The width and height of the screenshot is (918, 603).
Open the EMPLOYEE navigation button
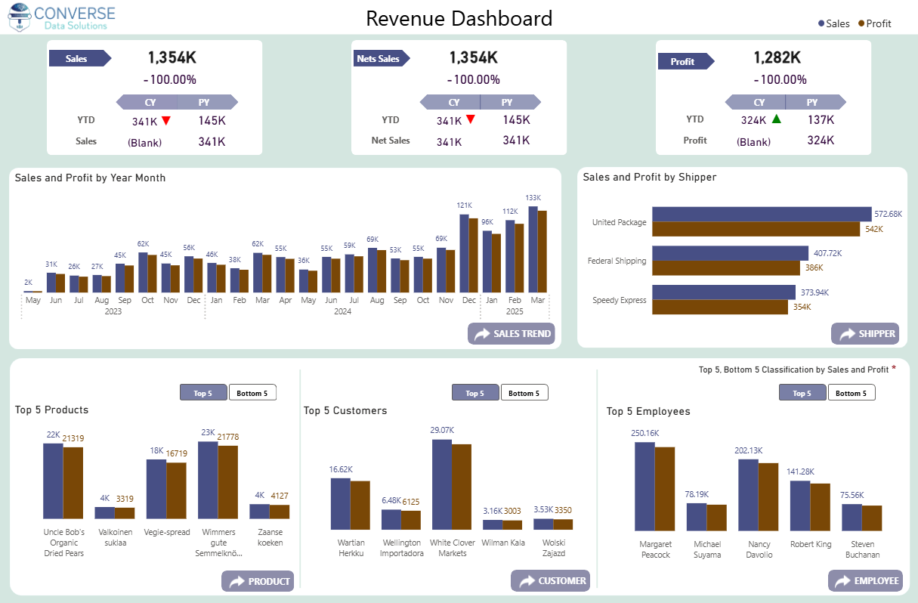865,581
